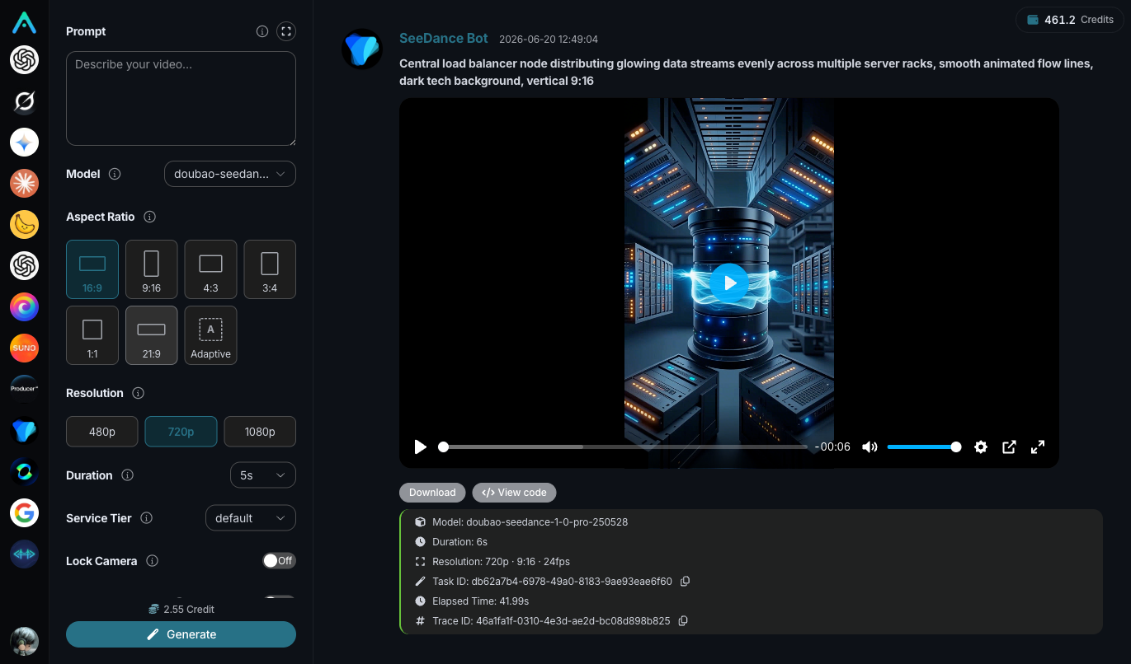Click the banana icon in sidebar

[24, 224]
